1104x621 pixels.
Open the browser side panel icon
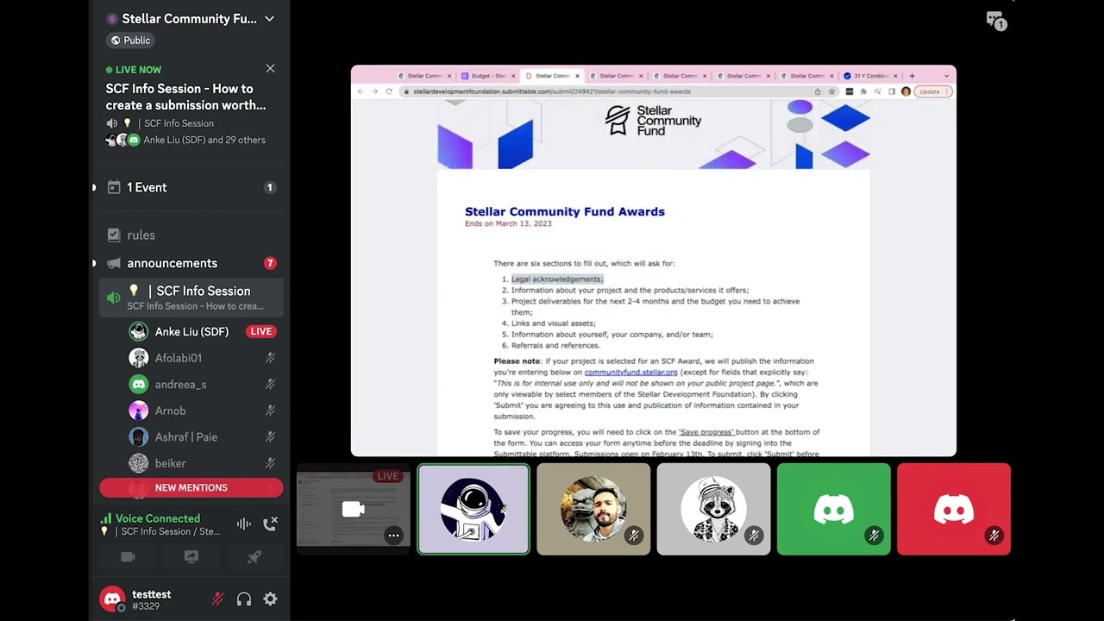(892, 91)
